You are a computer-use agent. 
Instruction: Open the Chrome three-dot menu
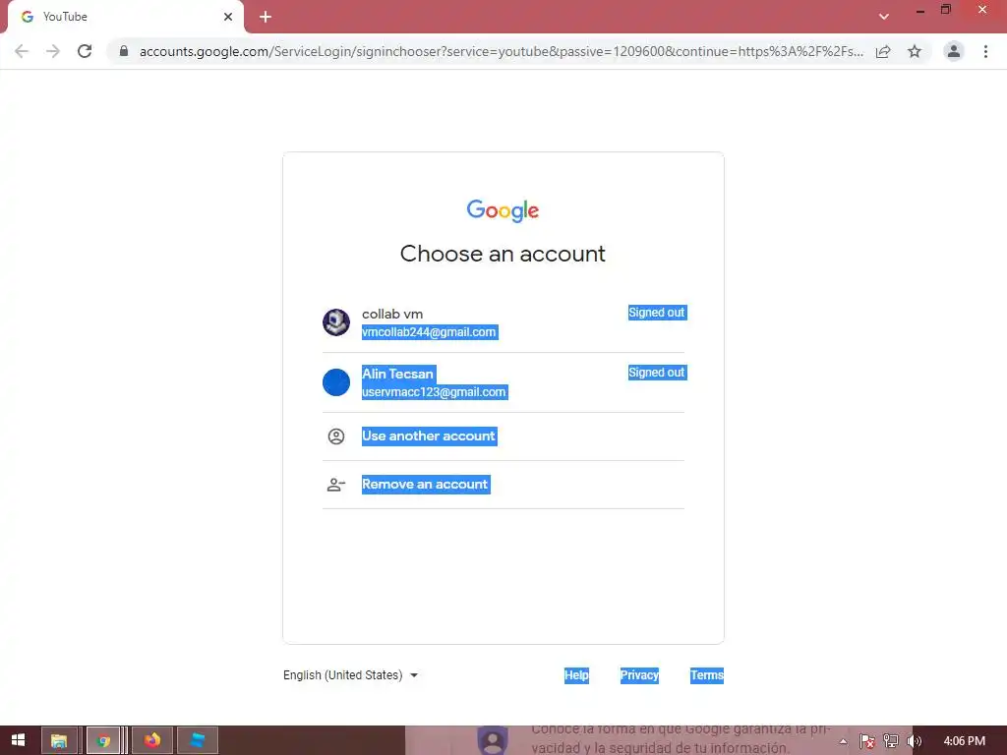pos(985,51)
